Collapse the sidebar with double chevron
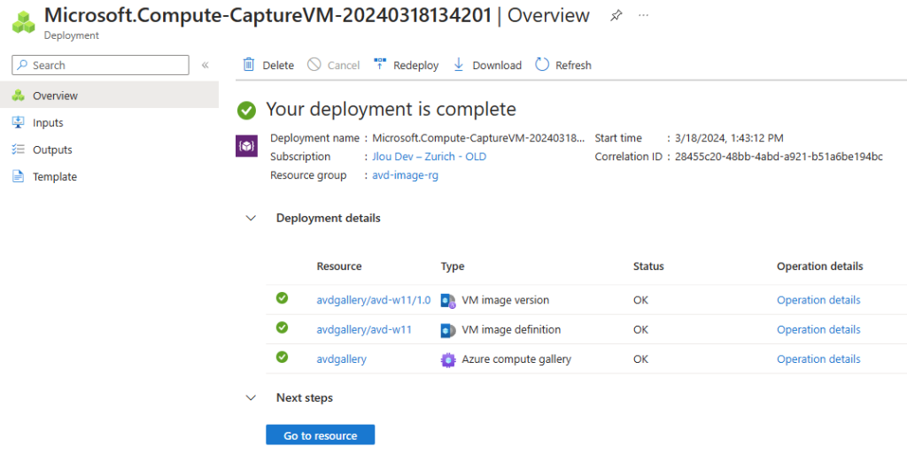The width and height of the screenshot is (907, 454). tap(205, 65)
